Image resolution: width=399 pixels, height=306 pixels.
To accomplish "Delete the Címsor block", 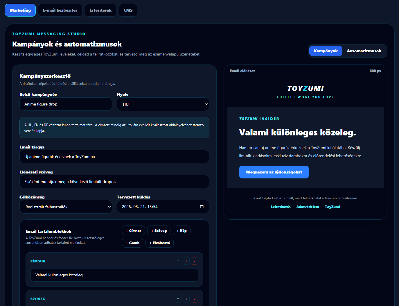I will (195, 261).
